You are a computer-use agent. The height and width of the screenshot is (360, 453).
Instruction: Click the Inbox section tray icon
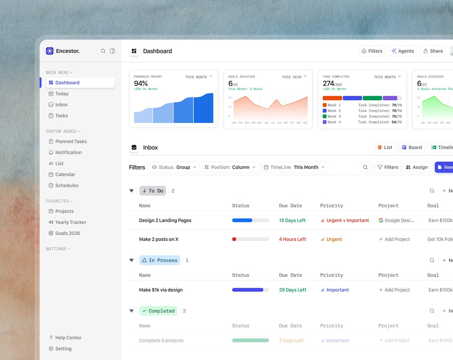tap(134, 148)
